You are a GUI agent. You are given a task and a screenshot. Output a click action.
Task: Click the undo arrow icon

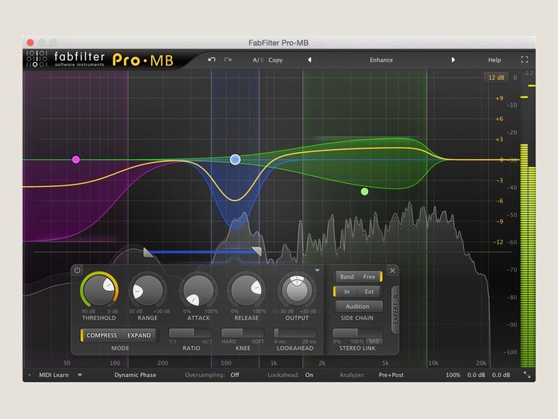click(x=212, y=60)
